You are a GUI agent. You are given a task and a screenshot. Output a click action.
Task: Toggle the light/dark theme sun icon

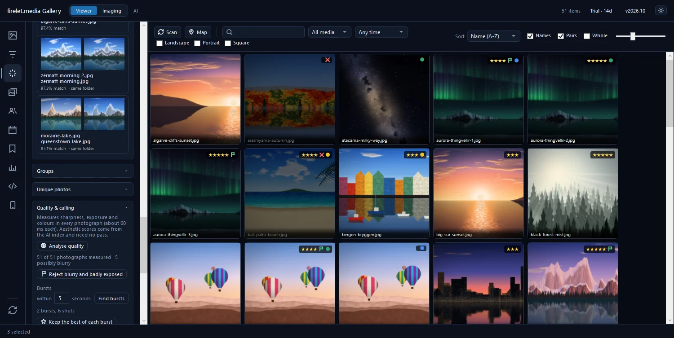[x=661, y=10]
